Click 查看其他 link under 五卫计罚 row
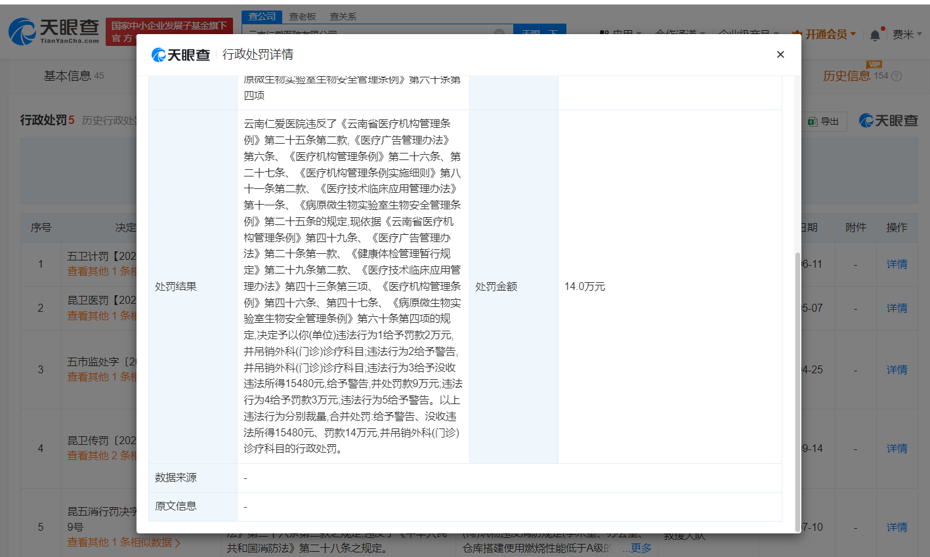This screenshot has width=930, height=557. coord(102,272)
